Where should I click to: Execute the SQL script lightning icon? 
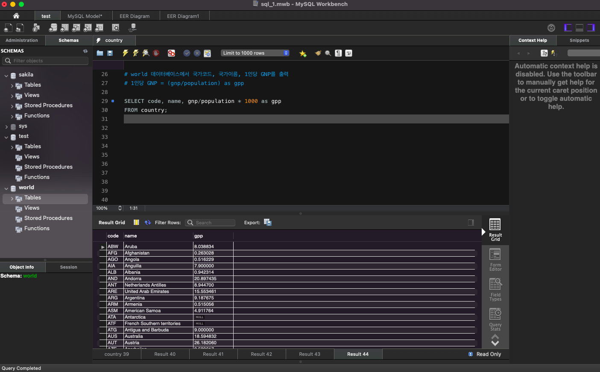pyautogui.click(x=125, y=53)
